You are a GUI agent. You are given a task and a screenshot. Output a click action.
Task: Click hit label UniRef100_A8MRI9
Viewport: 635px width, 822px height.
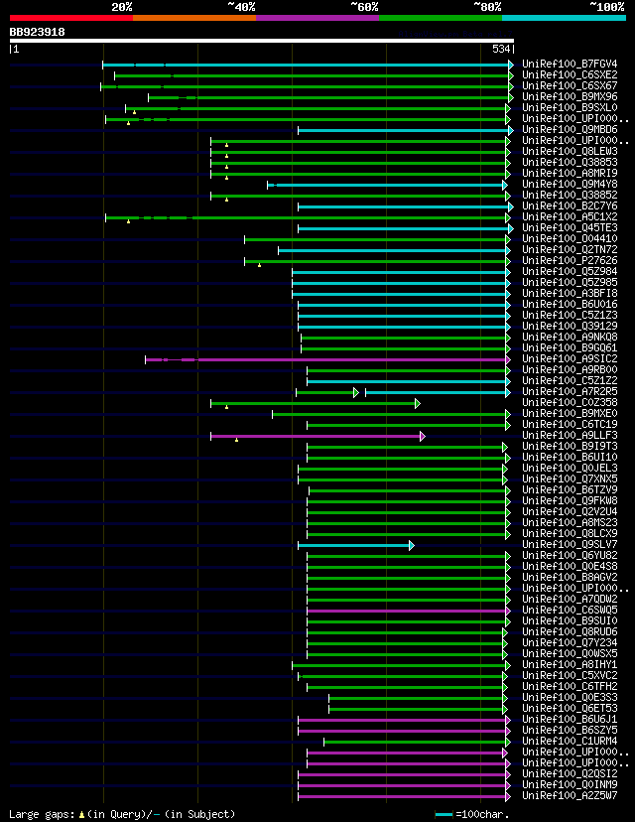click(x=570, y=173)
